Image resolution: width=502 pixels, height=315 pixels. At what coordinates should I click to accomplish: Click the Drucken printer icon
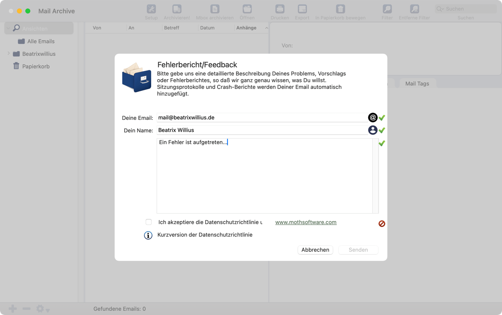tap(280, 9)
